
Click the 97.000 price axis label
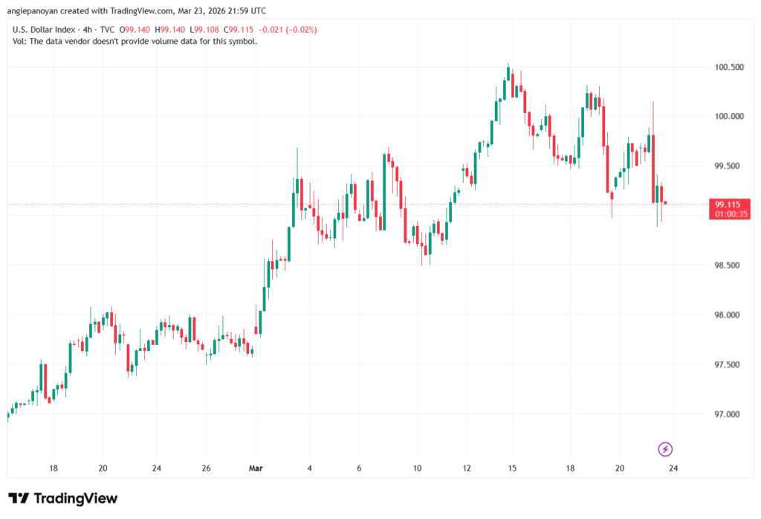(x=728, y=414)
